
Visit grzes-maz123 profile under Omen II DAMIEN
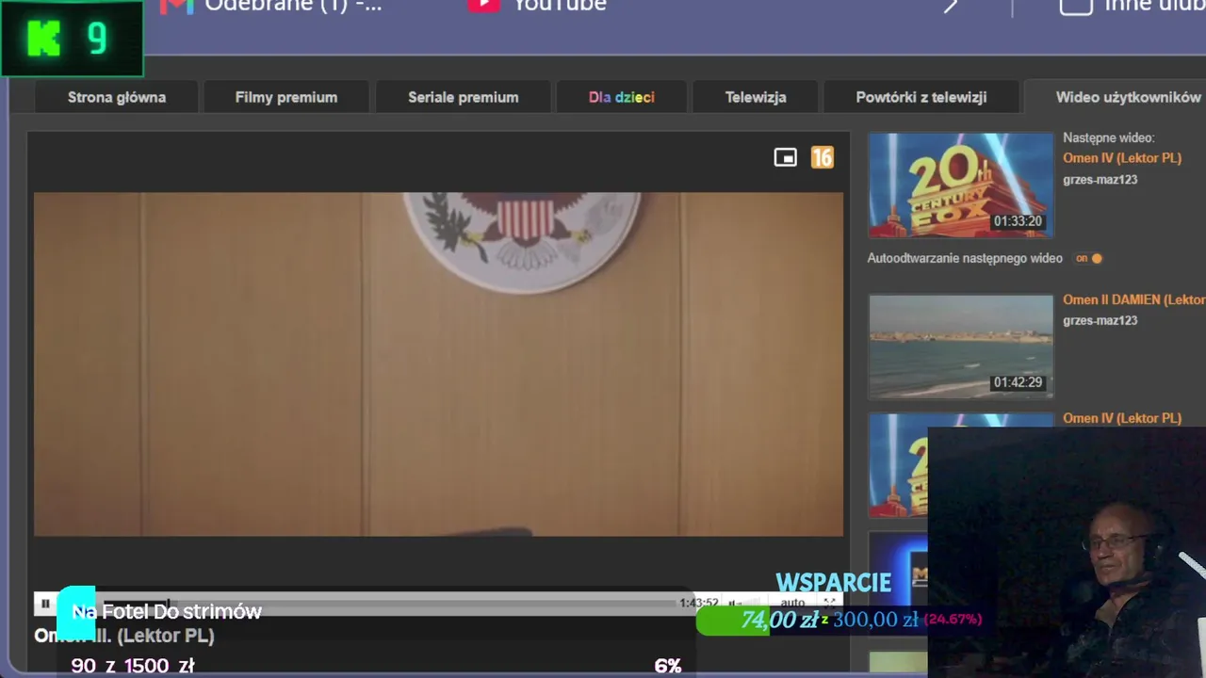click(1100, 320)
